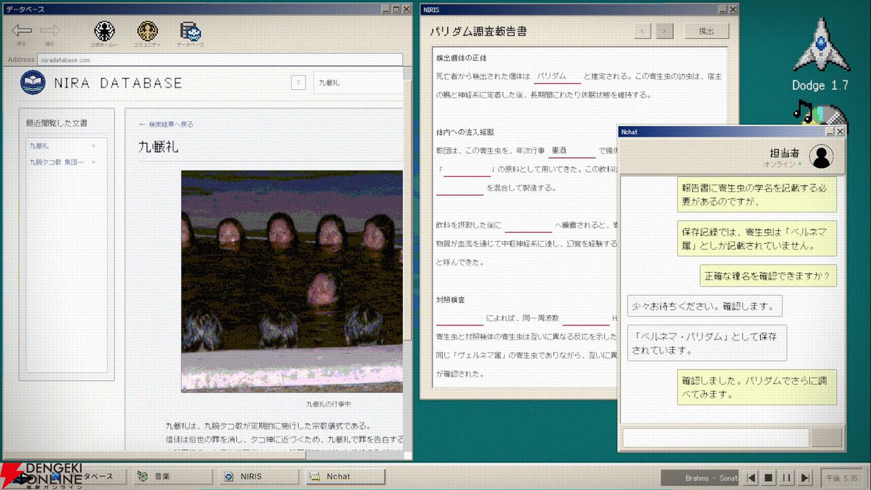The width and height of the screenshot is (871, 490).
Task: Submit the report with 提出 button
Action: [706, 31]
